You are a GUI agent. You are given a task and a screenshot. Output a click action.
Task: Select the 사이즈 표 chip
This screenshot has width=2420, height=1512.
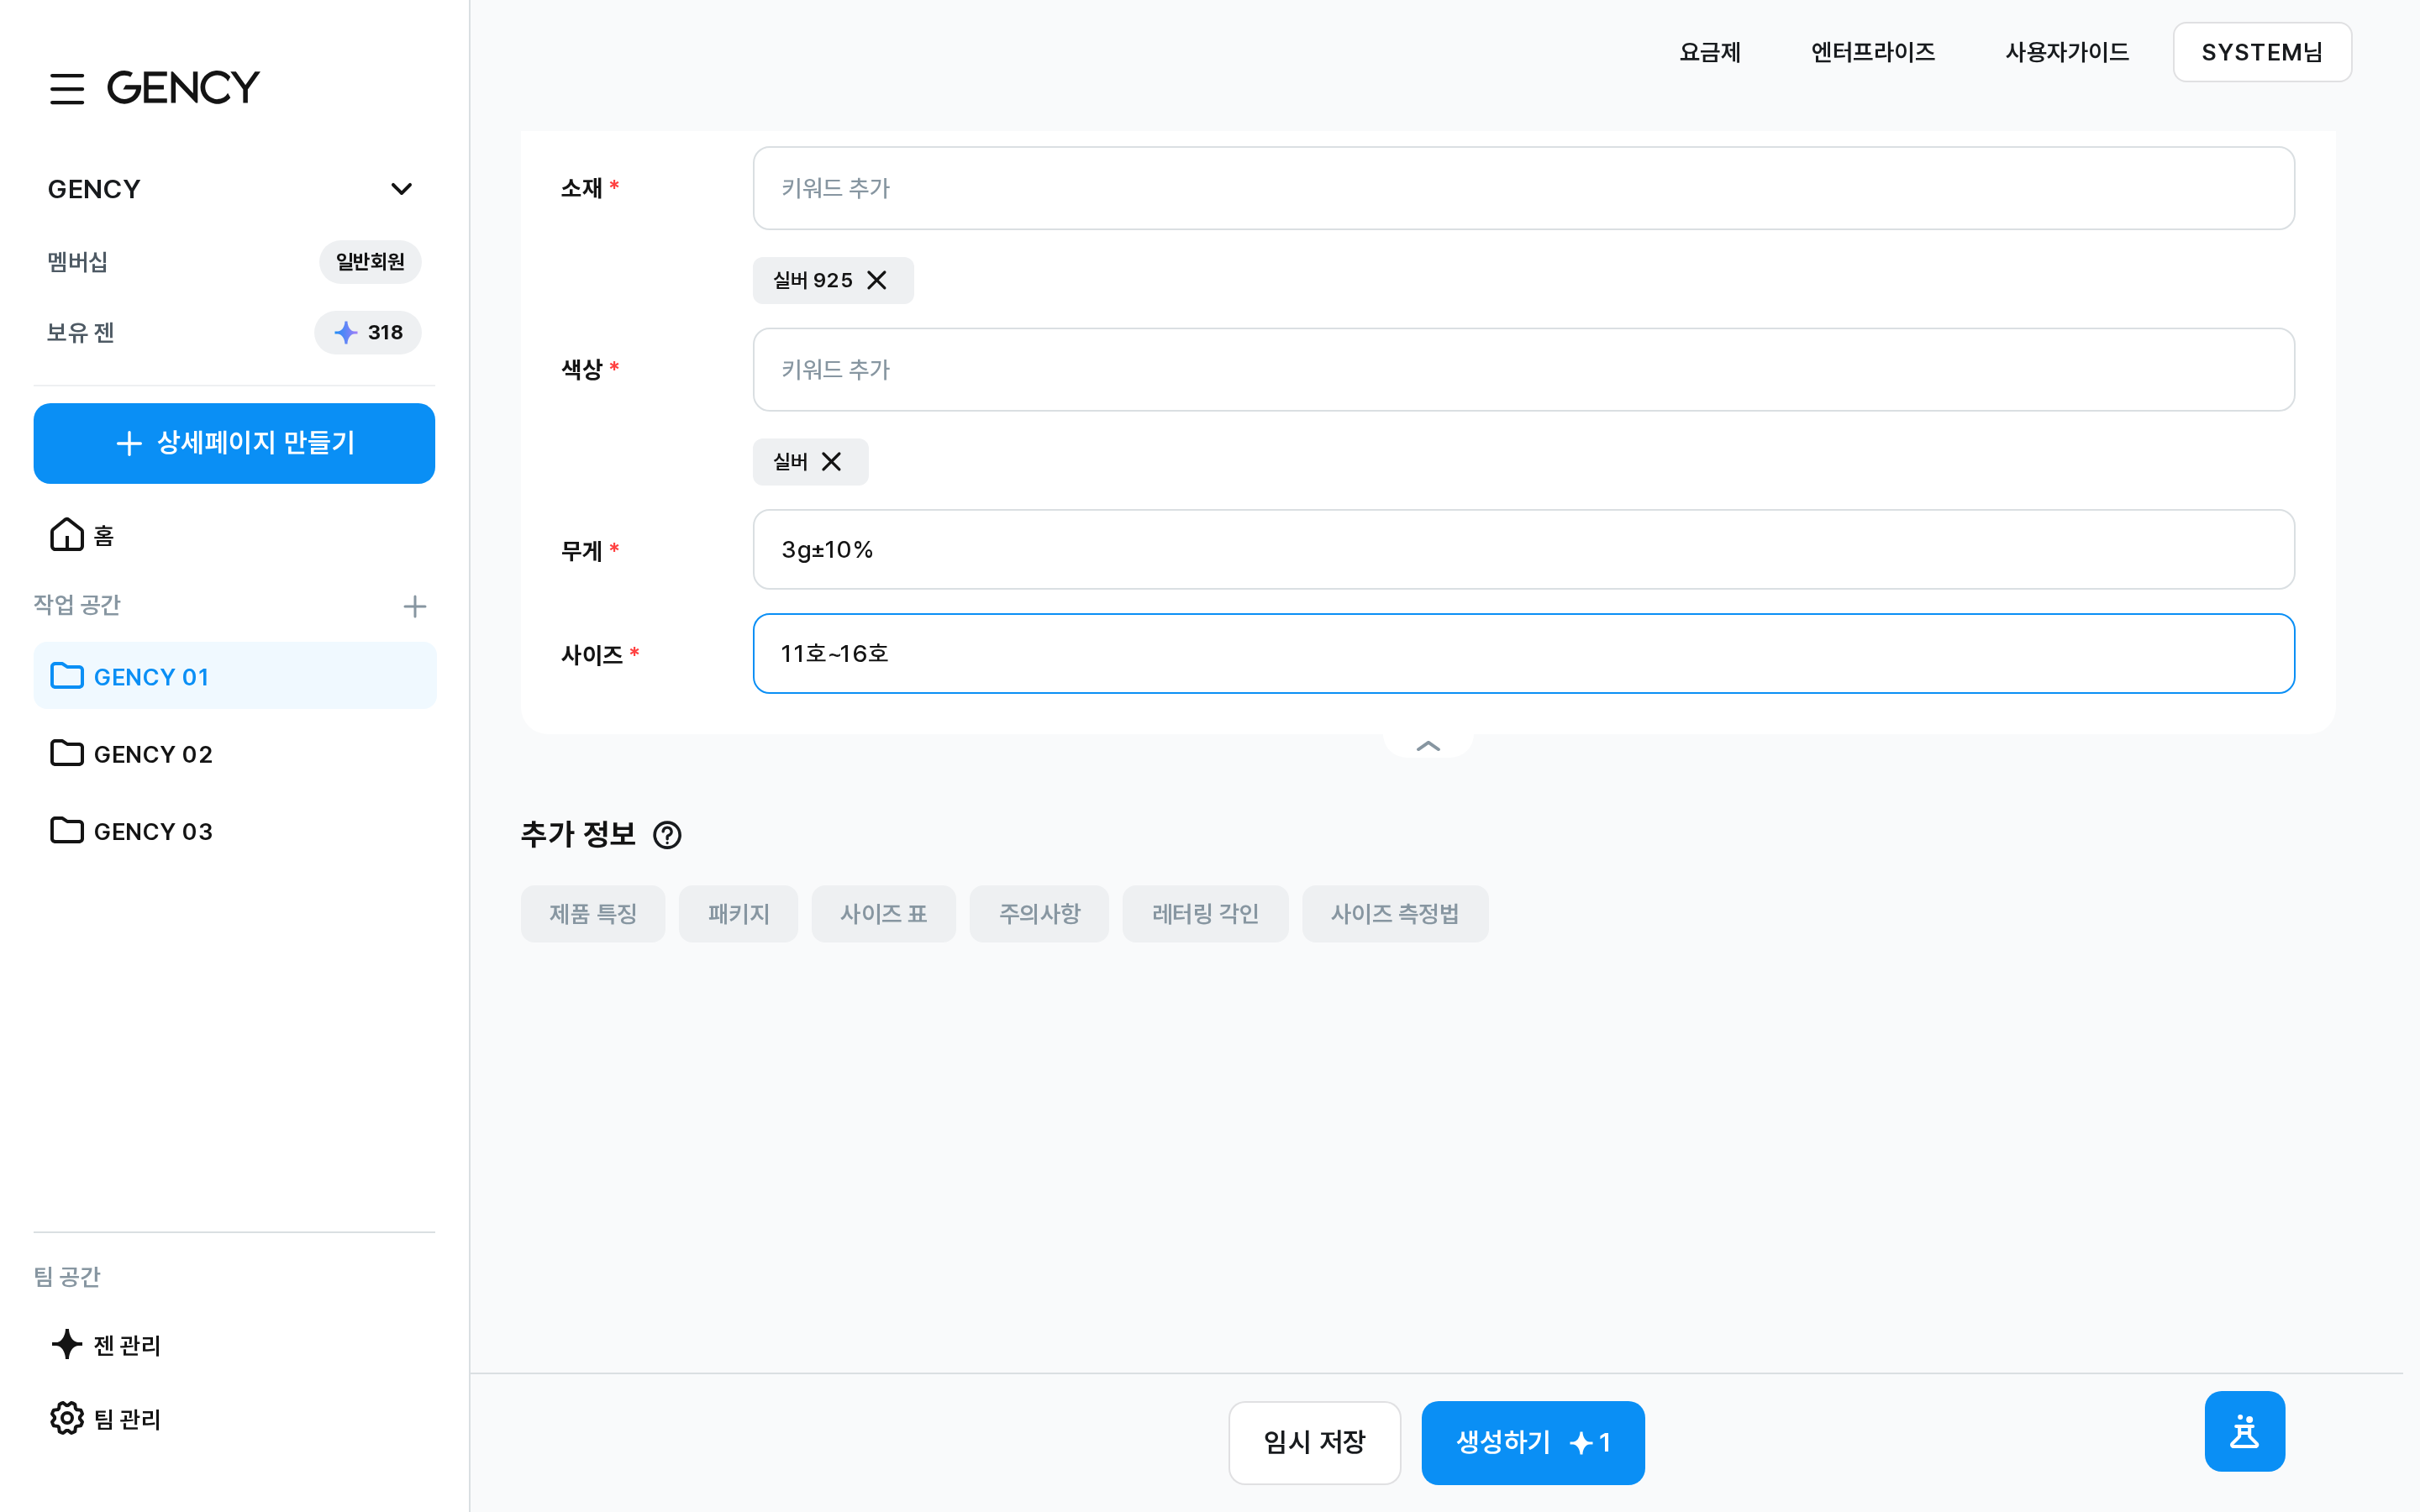(x=883, y=913)
